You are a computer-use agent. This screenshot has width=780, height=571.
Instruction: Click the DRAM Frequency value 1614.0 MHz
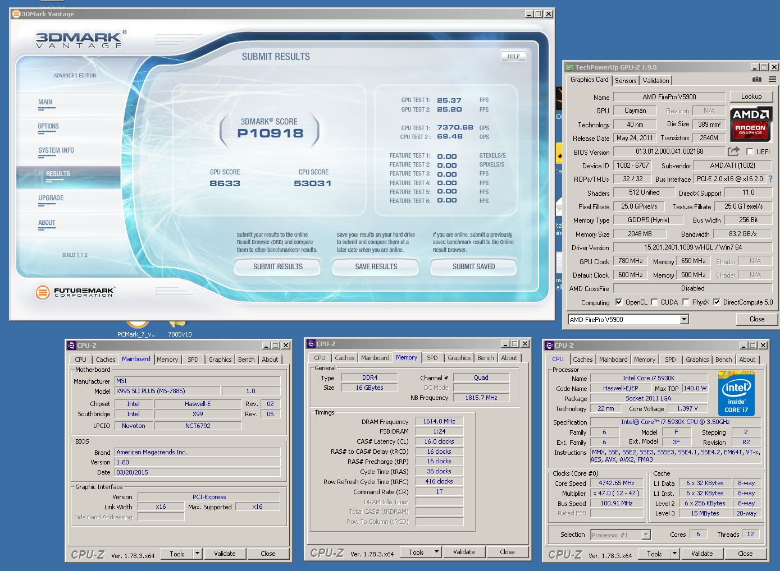(x=439, y=421)
